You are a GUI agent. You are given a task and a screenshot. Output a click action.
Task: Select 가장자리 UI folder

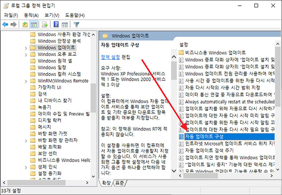[x=49, y=87]
